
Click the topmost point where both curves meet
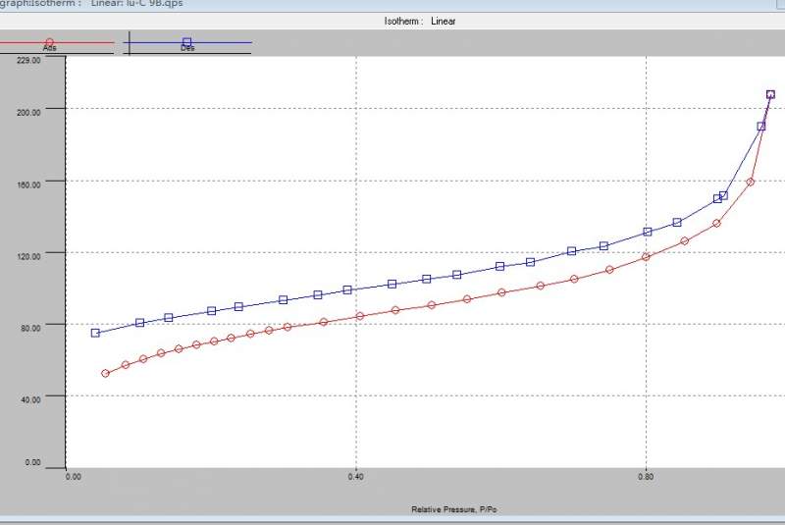770,94
